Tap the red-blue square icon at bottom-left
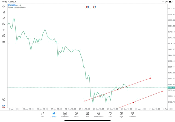 4,106
